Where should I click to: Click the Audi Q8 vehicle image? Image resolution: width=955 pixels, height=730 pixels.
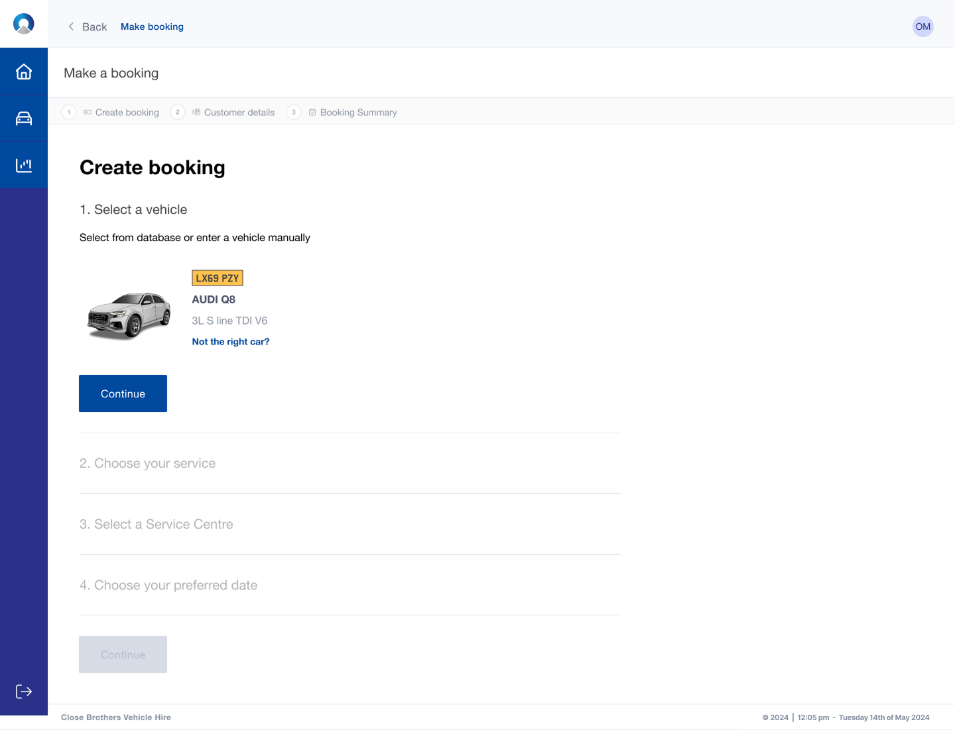129,315
